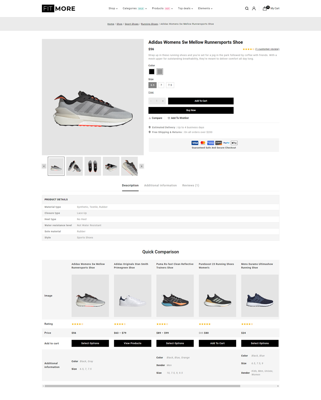Open the Reviews (1) tab
The image size is (321, 400).
point(191,185)
